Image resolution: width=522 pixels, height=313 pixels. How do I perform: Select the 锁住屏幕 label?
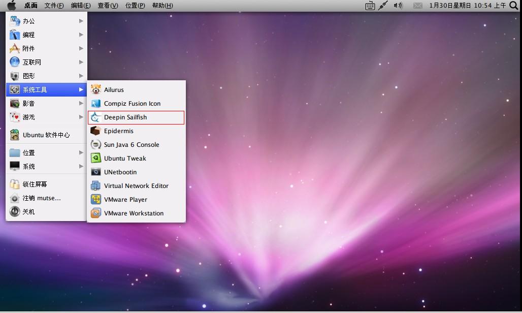click(x=35, y=184)
